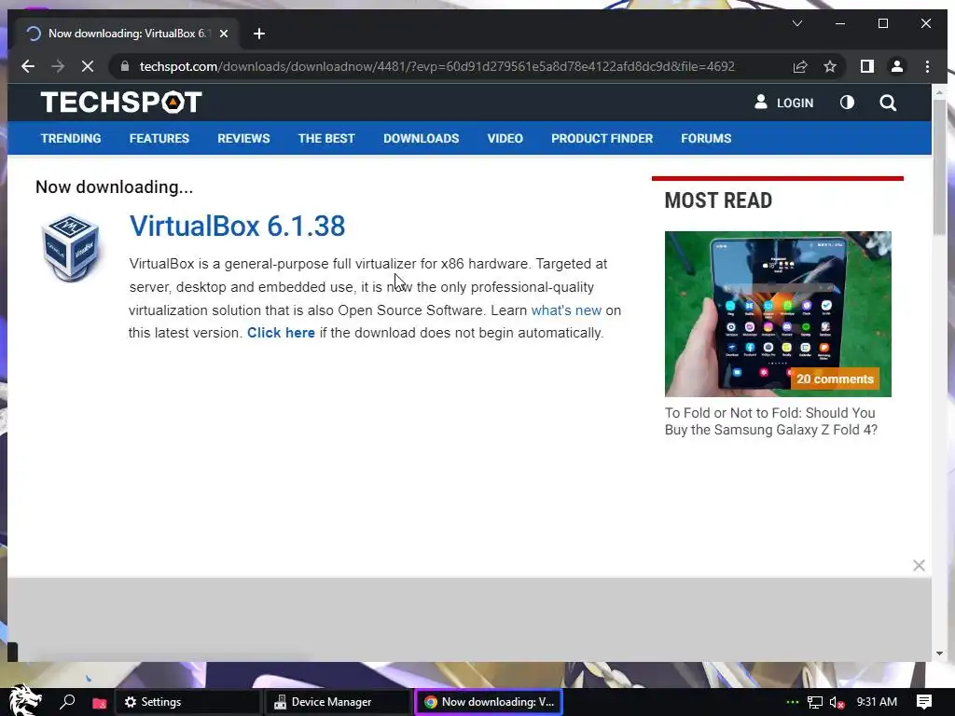Open a new browser tab
This screenshot has height=716, width=955.
[x=259, y=34]
